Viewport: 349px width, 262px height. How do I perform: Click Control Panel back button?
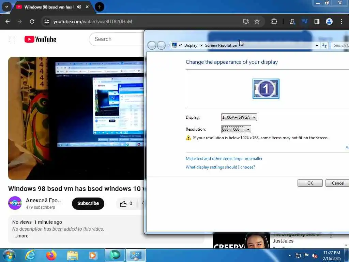pyautogui.click(x=152, y=45)
